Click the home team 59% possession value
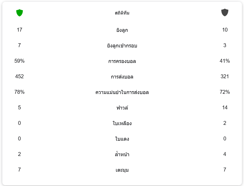Image resolution: width=244 pixels, height=186 pixels. 19,61
